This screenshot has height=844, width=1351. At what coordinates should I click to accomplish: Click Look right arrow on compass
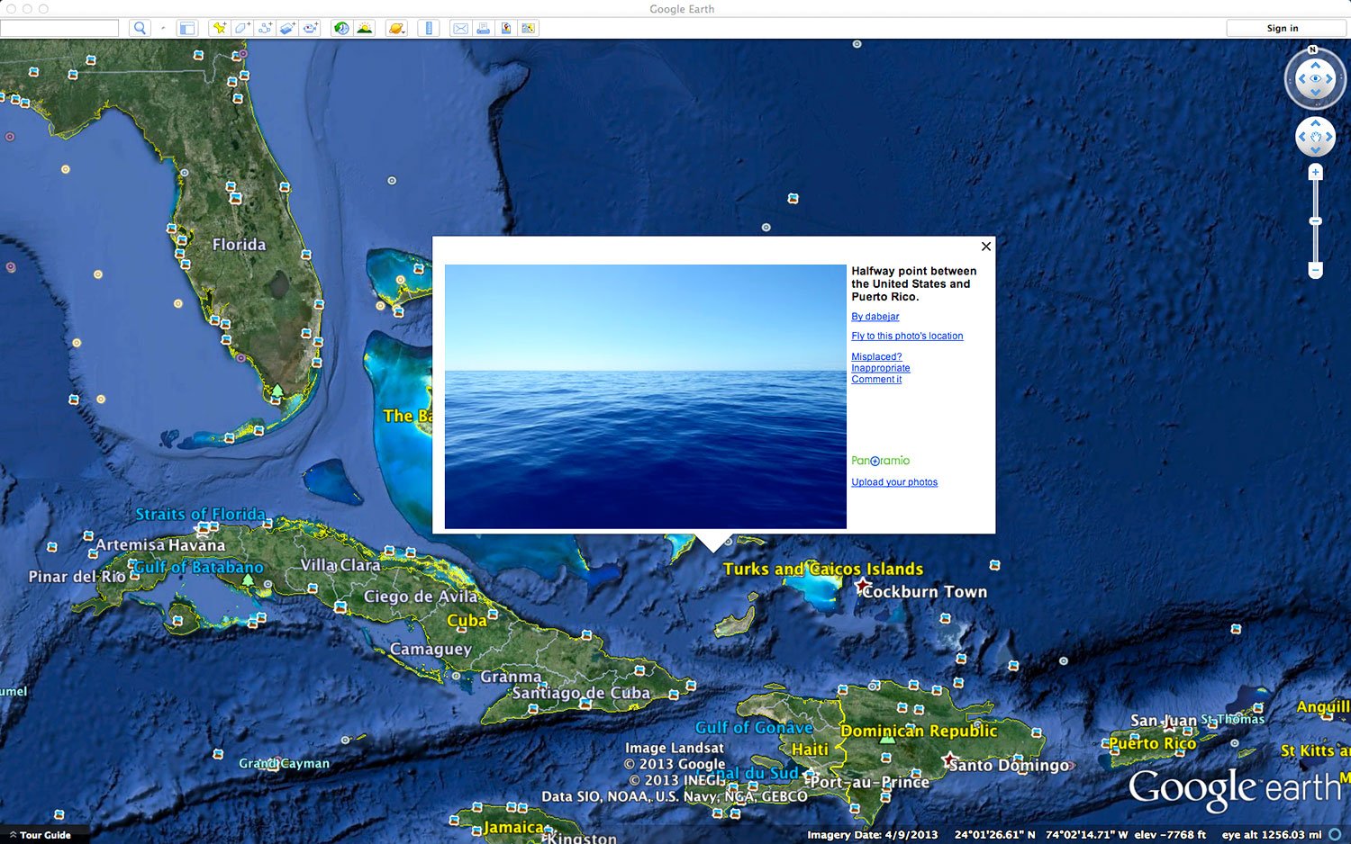click(x=1329, y=79)
